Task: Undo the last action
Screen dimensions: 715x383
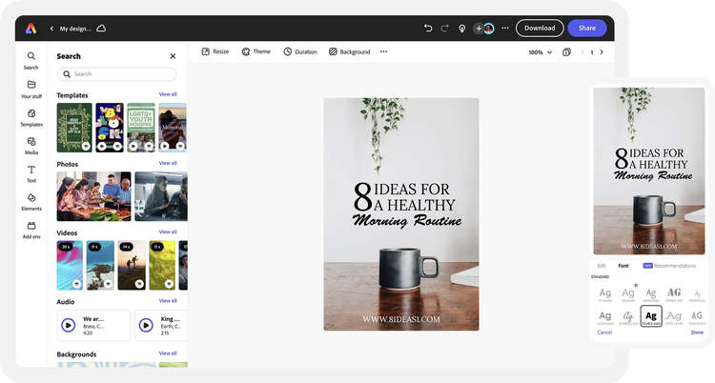Action: (x=428, y=29)
